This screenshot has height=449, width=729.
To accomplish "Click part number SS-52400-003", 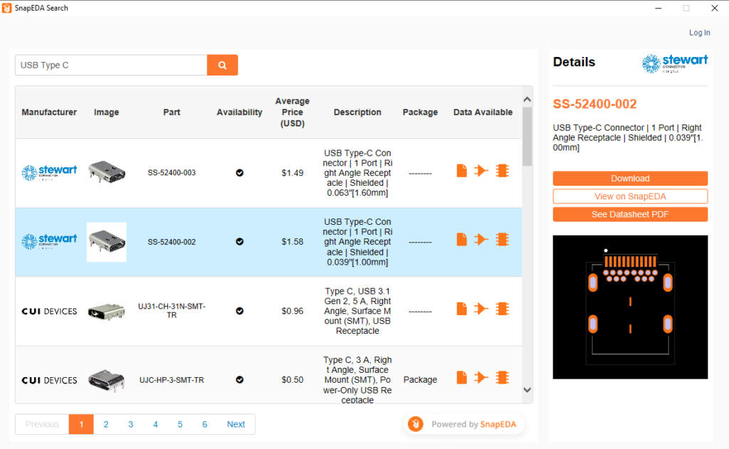I will coord(172,173).
